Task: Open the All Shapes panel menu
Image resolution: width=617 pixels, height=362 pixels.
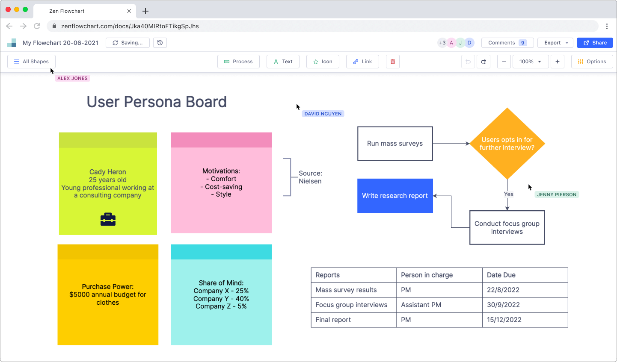Action: [x=31, y=62]
